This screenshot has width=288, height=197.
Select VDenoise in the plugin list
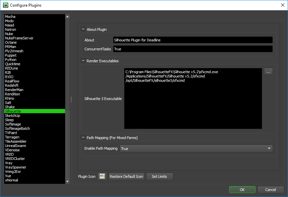[x=35, y=150]
